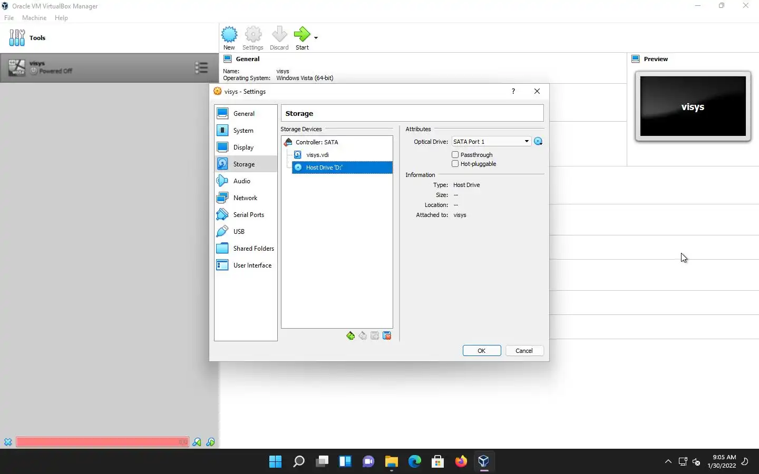759x474 pixels.
Task: Click the taskbar clock showing 9:05 AM
Action: (x=722, y=461)
